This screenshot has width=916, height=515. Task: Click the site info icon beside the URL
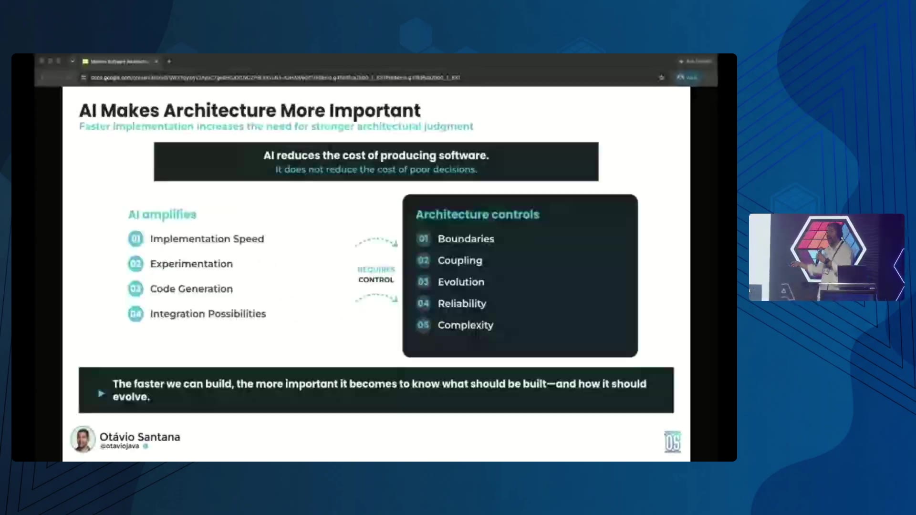pos(83,77)
